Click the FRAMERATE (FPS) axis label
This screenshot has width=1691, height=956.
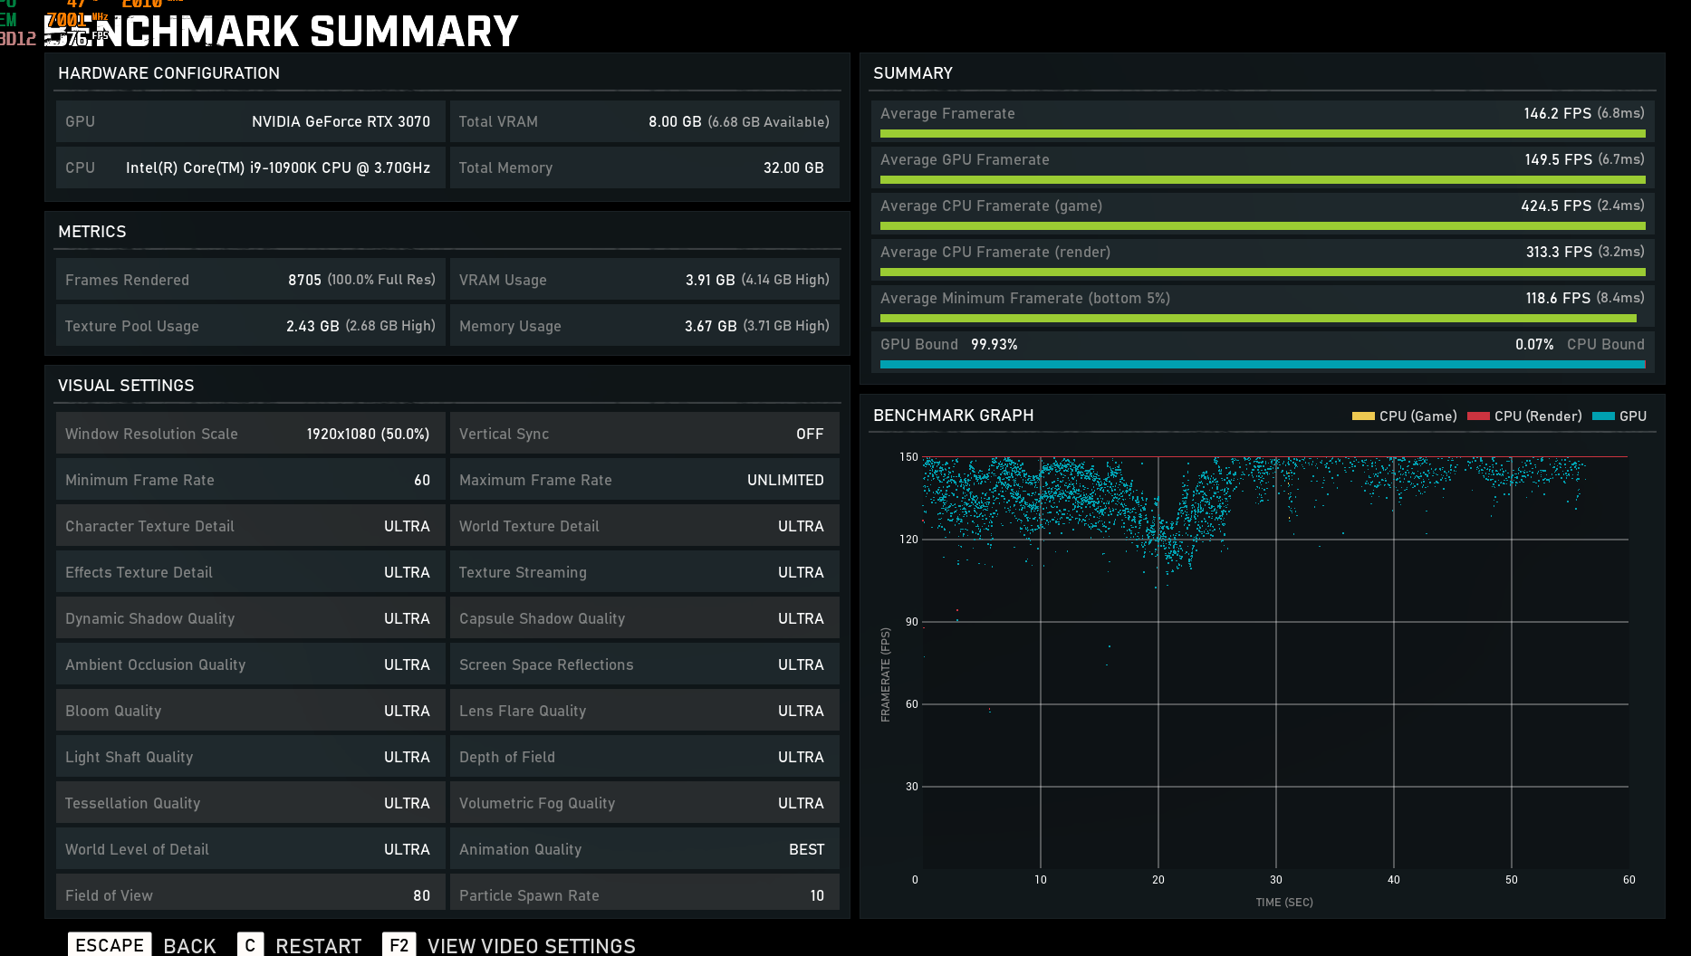click(x=886, y=675)
